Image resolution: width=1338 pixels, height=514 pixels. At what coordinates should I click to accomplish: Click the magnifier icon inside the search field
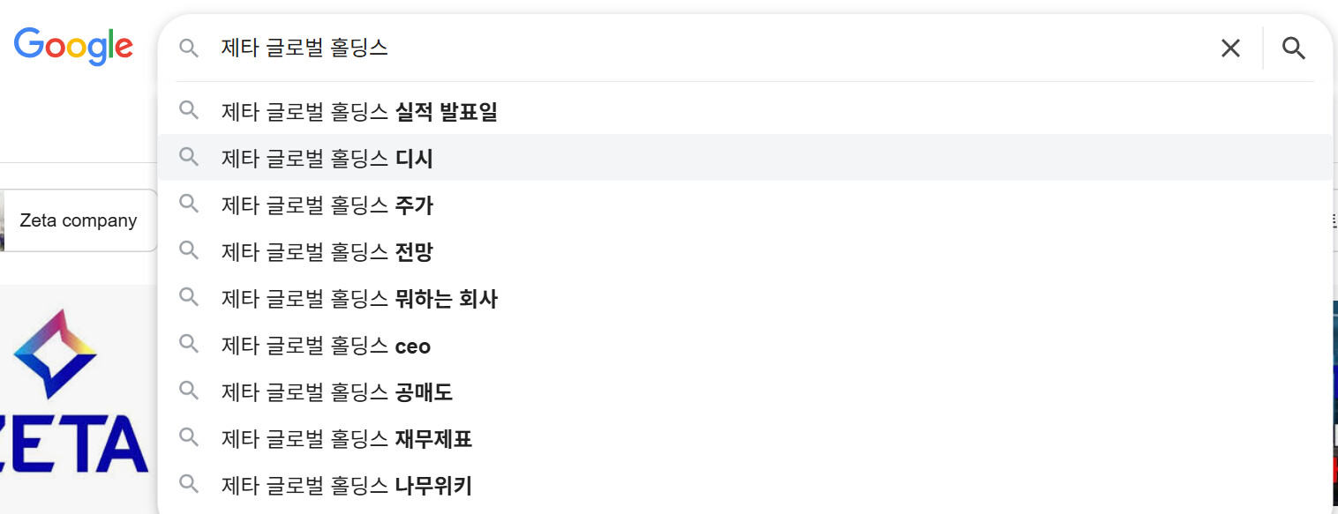[189, 48]
